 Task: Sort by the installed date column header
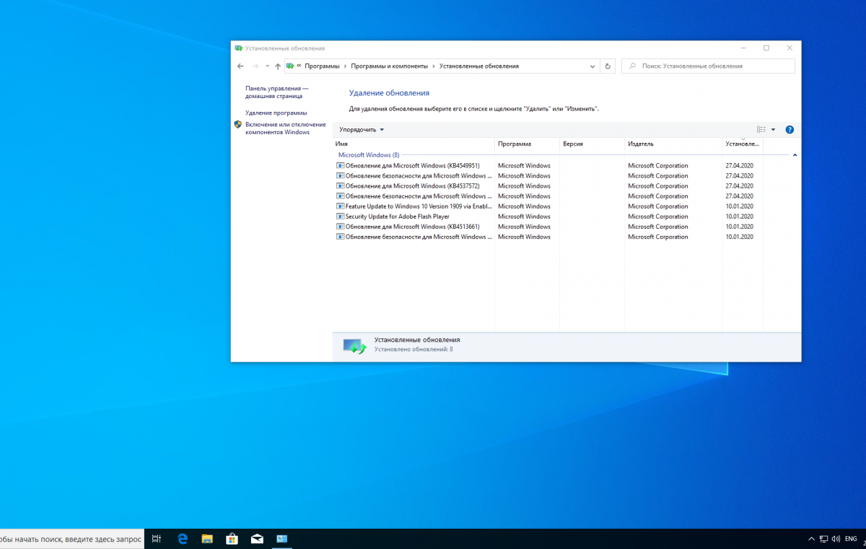click(743, 144)
